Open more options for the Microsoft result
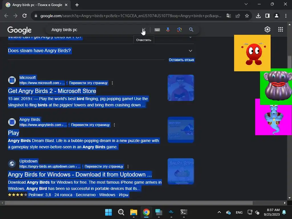Screen dimensions: 292x219 (112, 83)
